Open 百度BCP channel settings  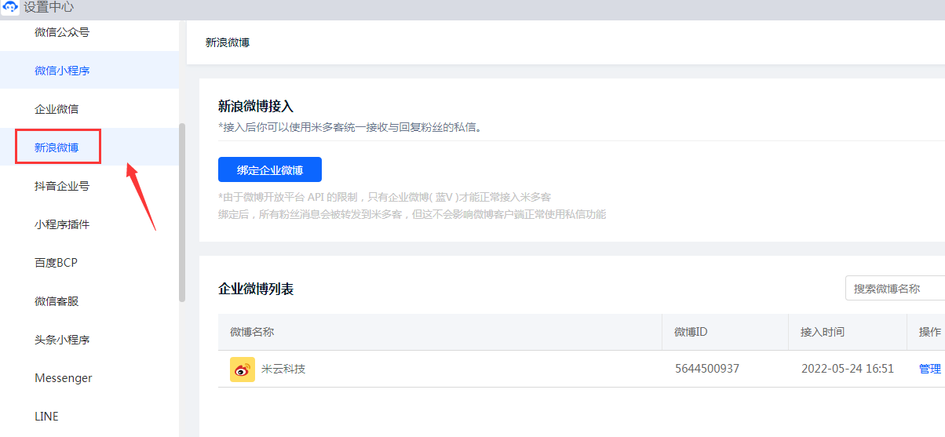pos(57,263)
